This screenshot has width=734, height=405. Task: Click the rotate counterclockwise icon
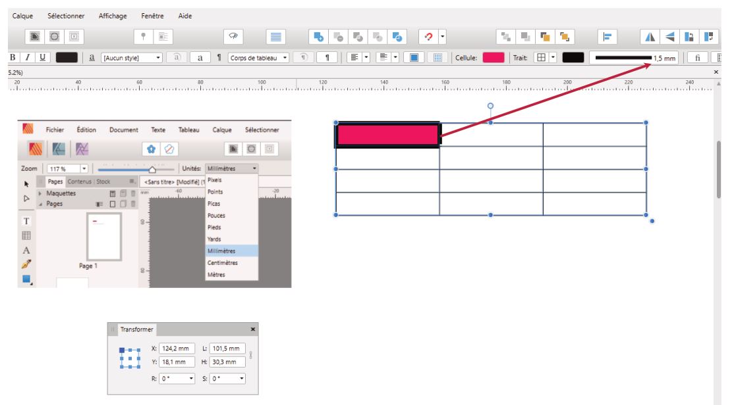[x=689, y=36]
